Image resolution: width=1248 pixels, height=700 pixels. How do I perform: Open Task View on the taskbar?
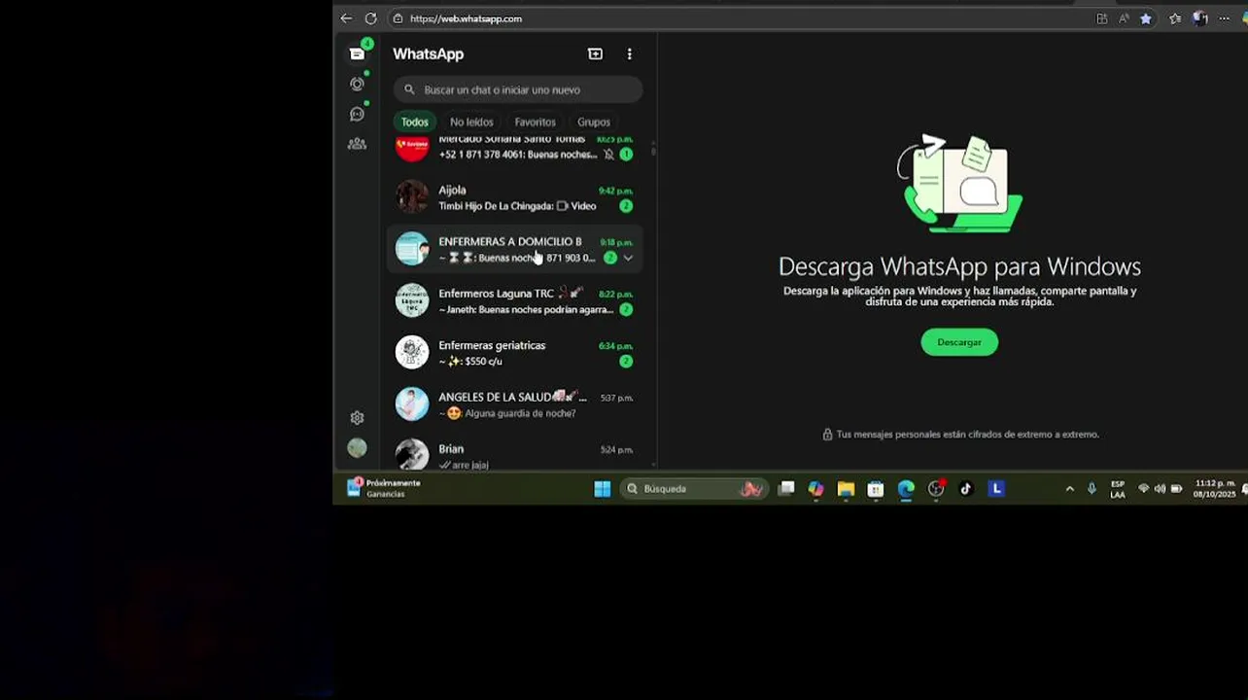pyautogui.click(x=786, y=489)
